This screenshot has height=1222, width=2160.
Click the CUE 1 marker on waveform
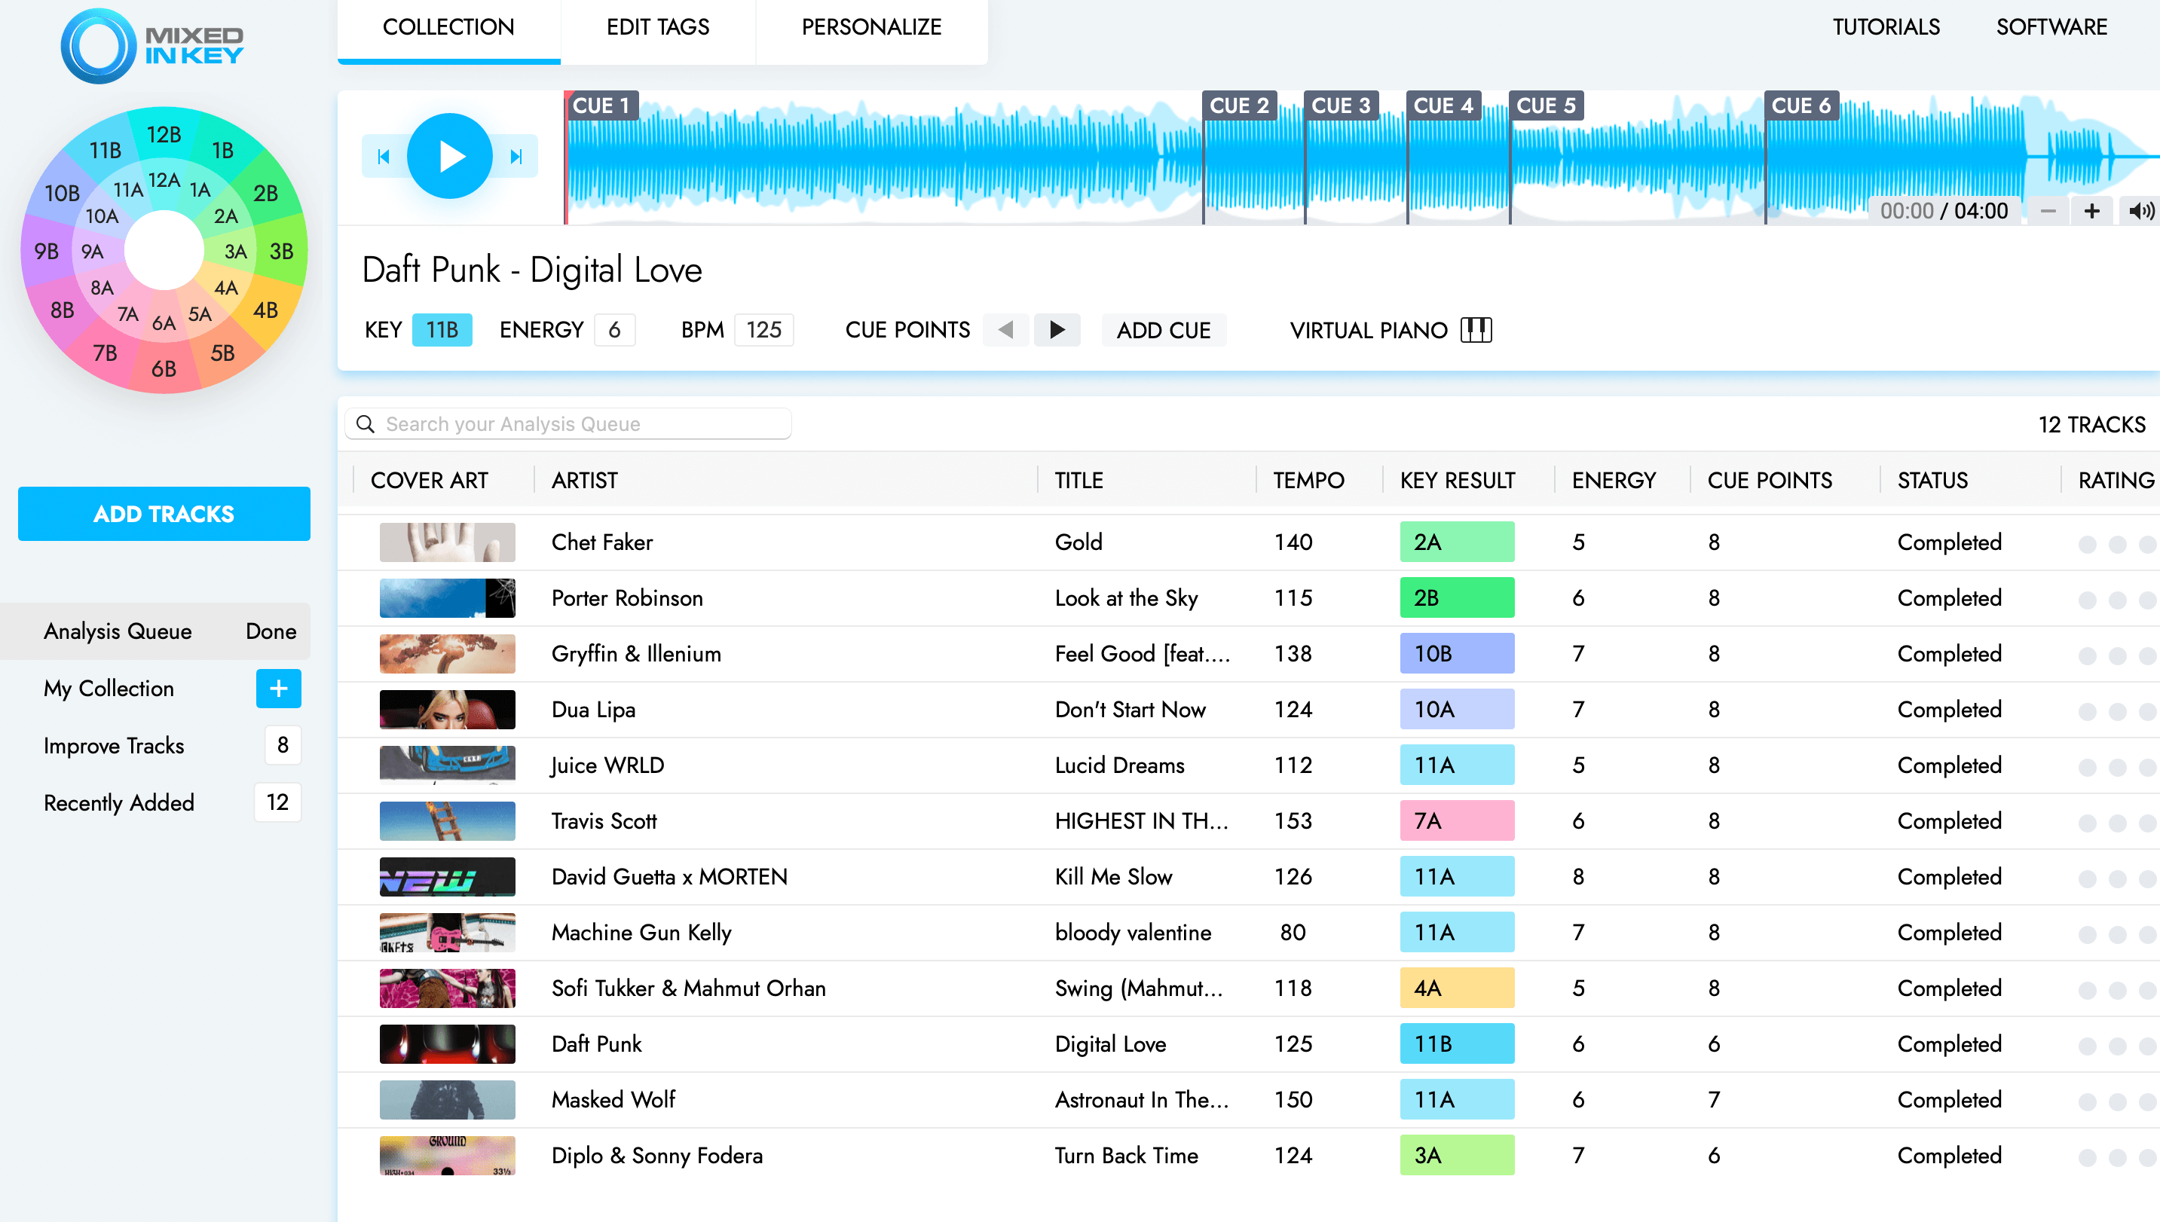(599, 105)
